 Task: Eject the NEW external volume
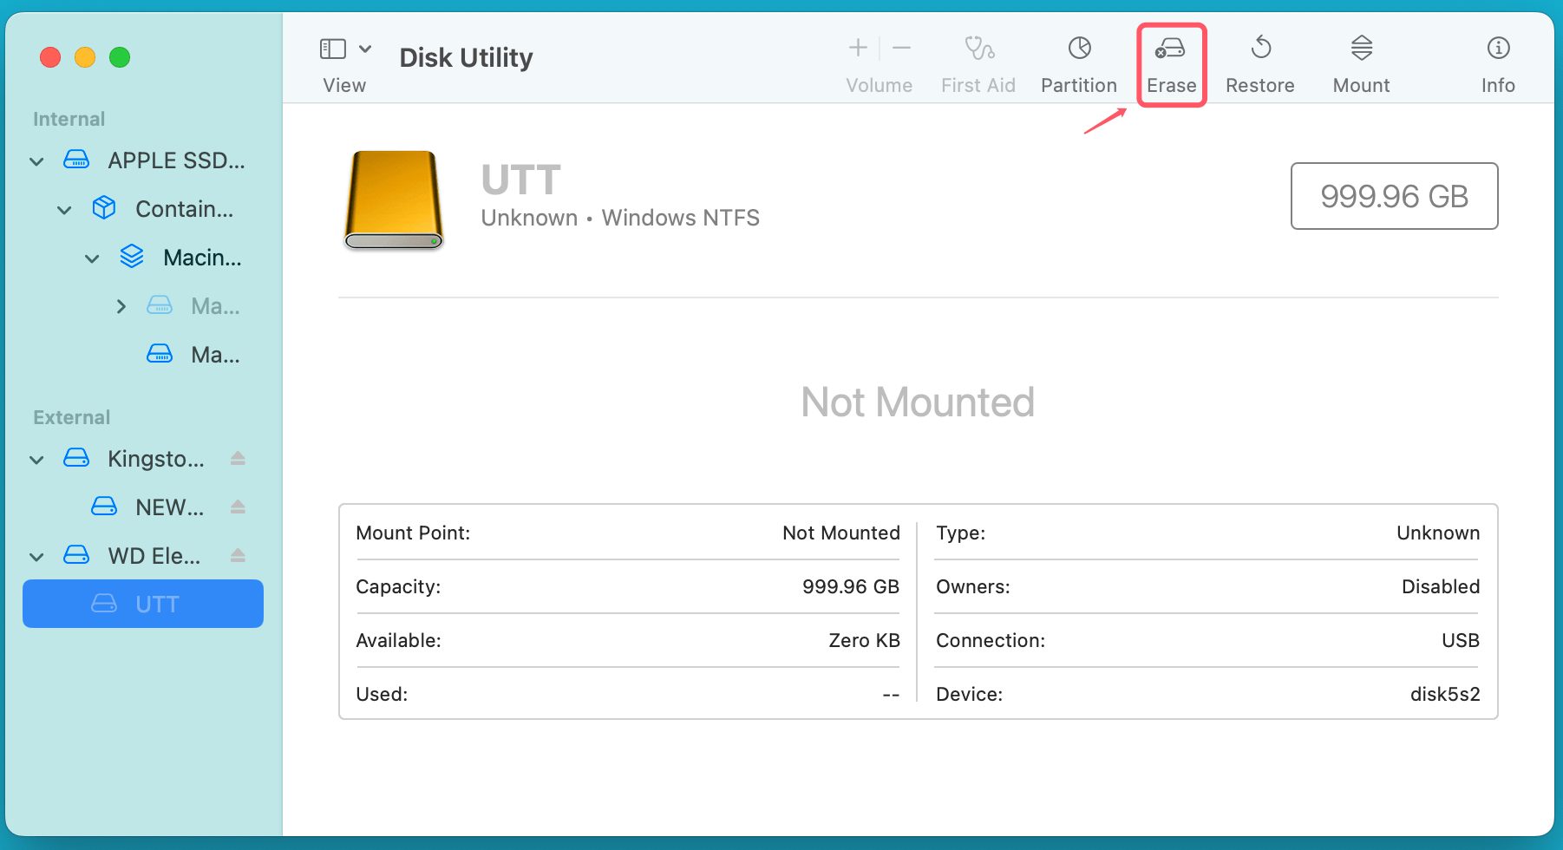(238, 507)
